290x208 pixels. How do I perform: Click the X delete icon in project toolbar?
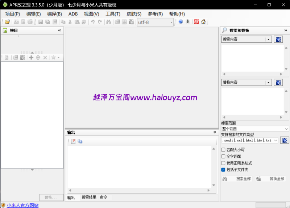(x=45, y=58)
